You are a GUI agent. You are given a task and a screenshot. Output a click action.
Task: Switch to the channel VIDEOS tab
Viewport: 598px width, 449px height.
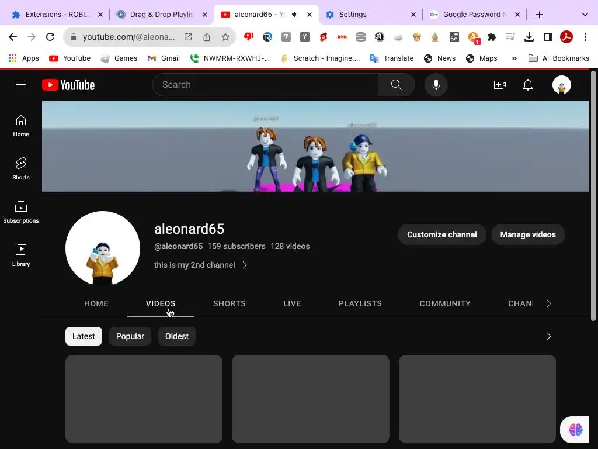(161, 303)
